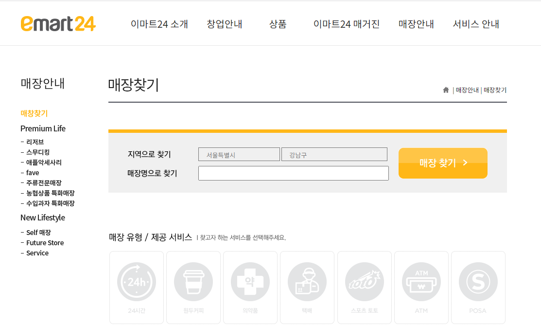Screen dimensions: 541x326
Task: Click the home icon in breadcrumb
Action: (446, 90)
